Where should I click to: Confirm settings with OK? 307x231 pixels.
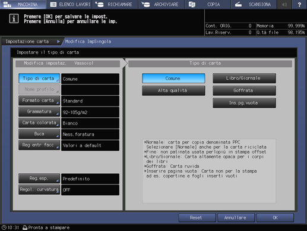coord(275,218)
